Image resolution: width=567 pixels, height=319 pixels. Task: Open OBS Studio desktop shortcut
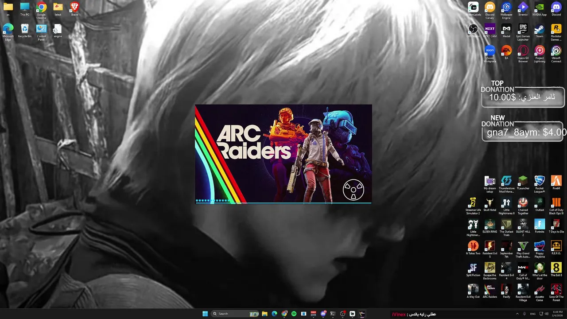coord(473,31)
